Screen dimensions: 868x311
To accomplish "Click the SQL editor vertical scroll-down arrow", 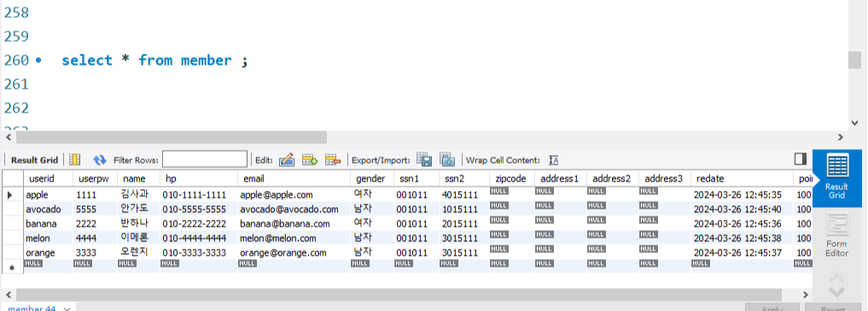I will pos(854,124).
